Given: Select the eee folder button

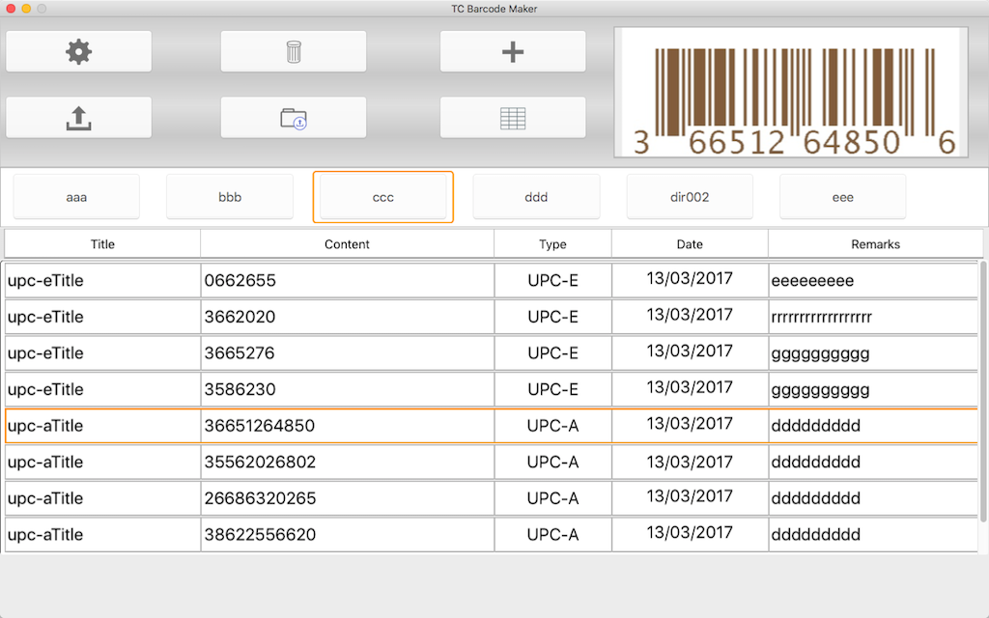Looking at the screenshot, I should tap(842, 197).
